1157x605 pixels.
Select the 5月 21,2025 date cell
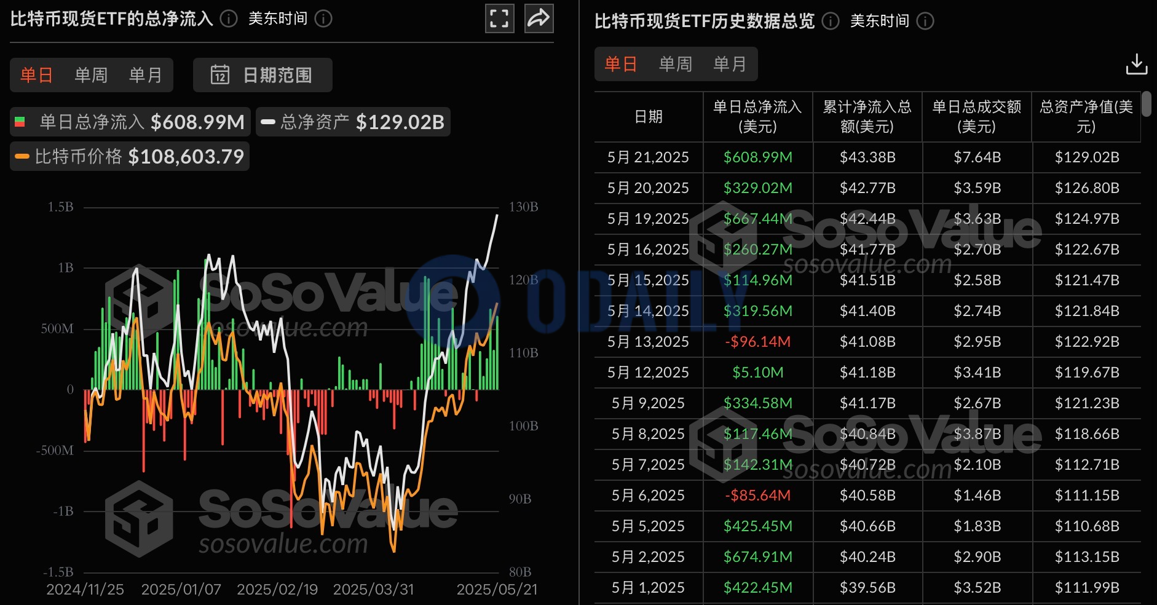[x=648, y=157]
